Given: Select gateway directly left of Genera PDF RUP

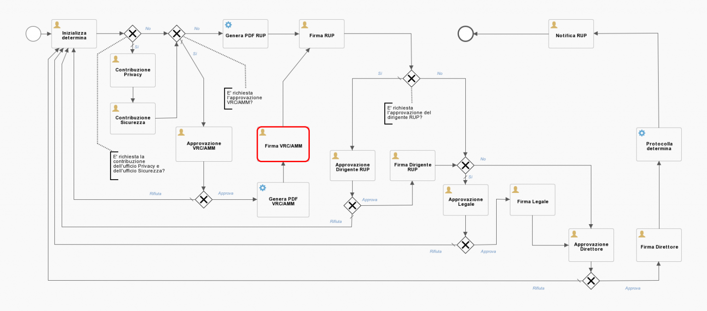Looking at the screenshot, I should coord(176,34).
